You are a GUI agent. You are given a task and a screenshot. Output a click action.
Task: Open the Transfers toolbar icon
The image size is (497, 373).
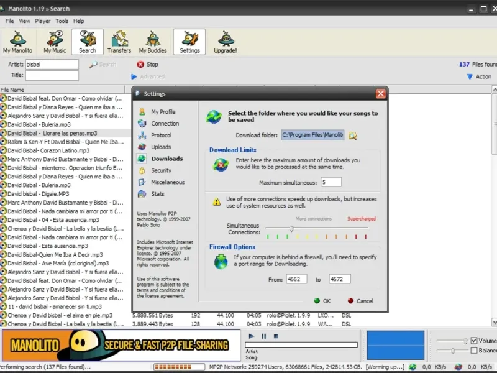[119, 42]
